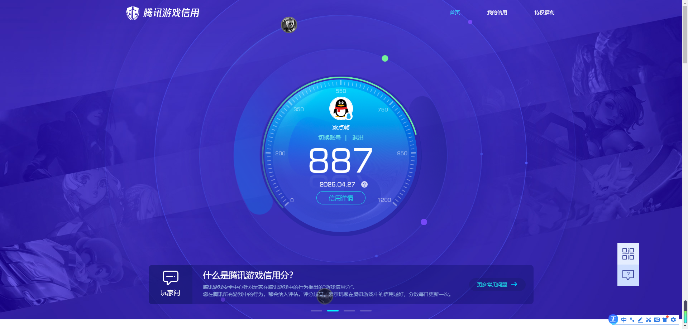Image resolution: width=688 pixels, height=329 pixels.
Task: Toggle Chinese 中 input mode
Action: [624, 320]
